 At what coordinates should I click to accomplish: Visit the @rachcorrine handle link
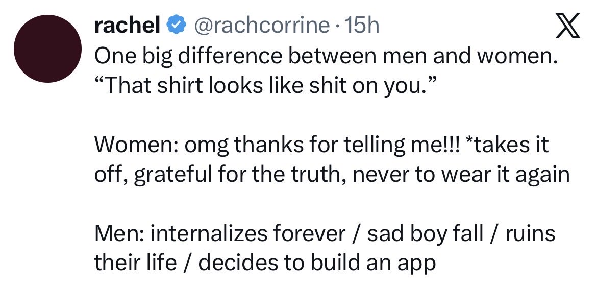[x=262, y=26]
